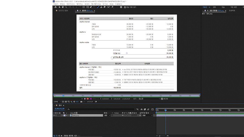Screen dimensions: 244x137
Task: Open the 레이어(L) menu
Action: pos(80,4)
